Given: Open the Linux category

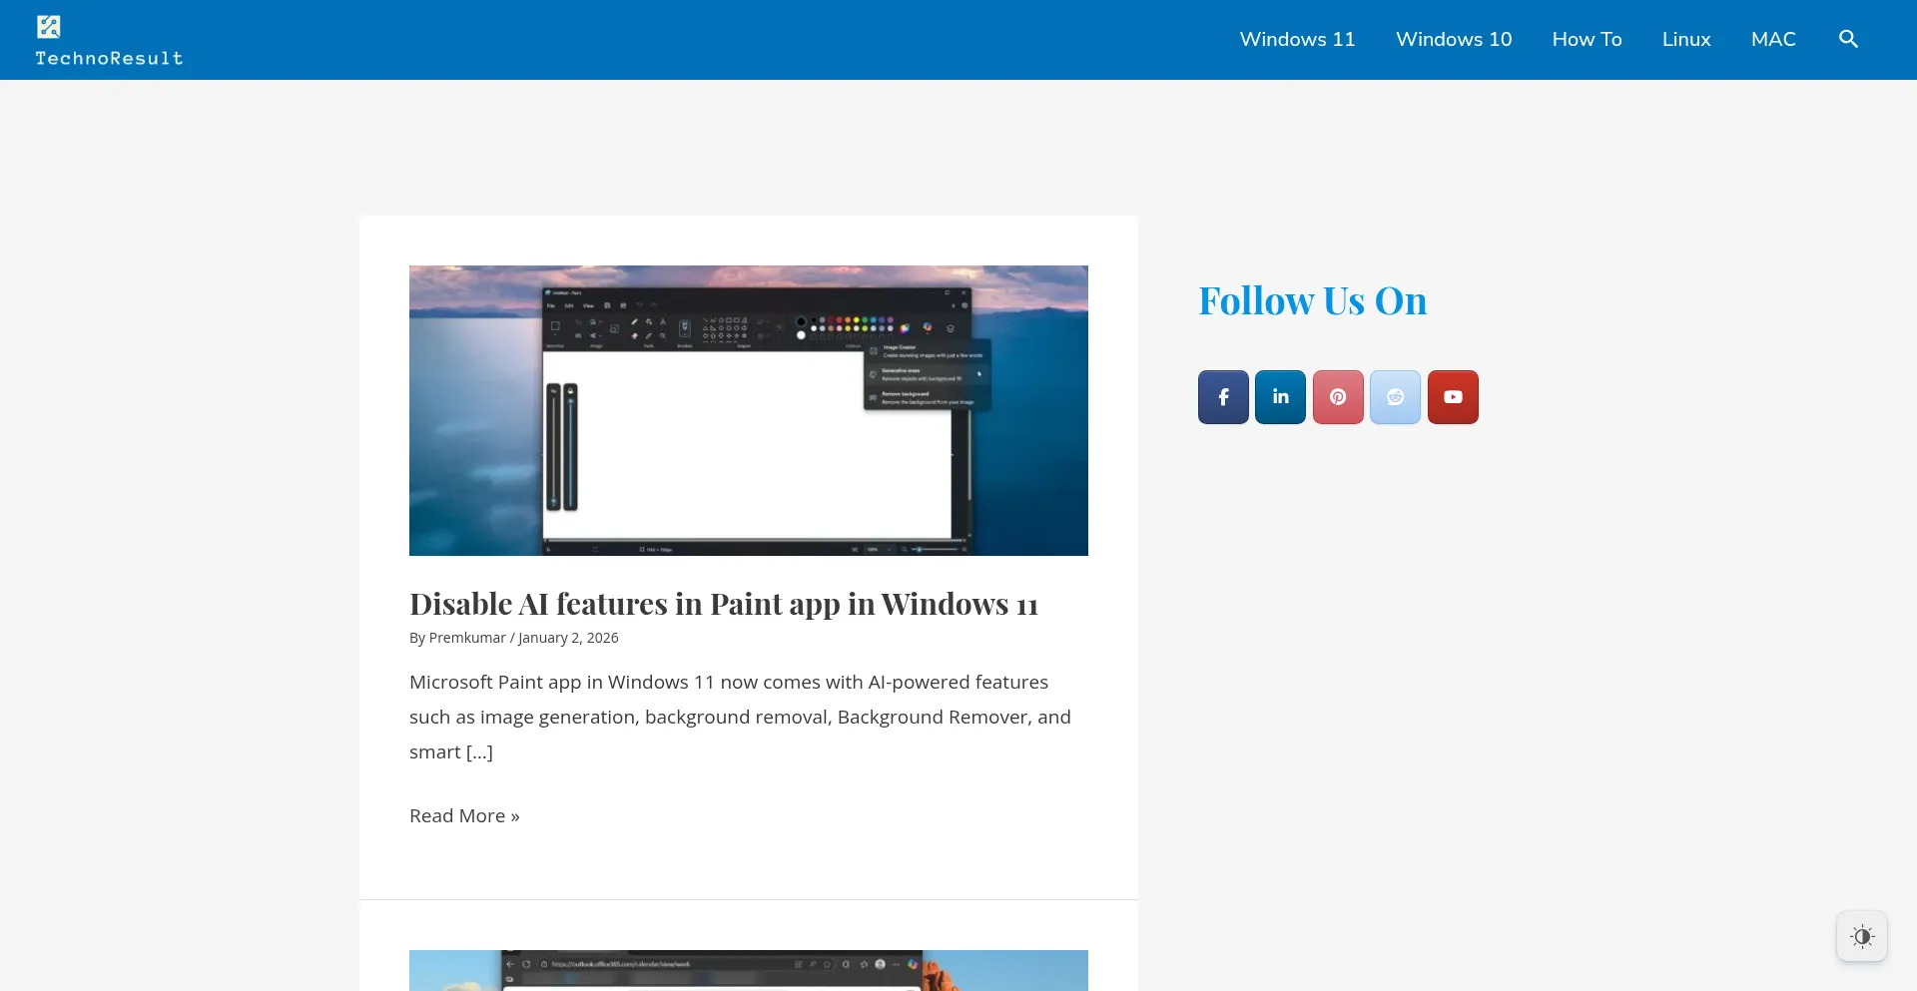Looking at the screenshot, I should click(x=1686, y=39).
